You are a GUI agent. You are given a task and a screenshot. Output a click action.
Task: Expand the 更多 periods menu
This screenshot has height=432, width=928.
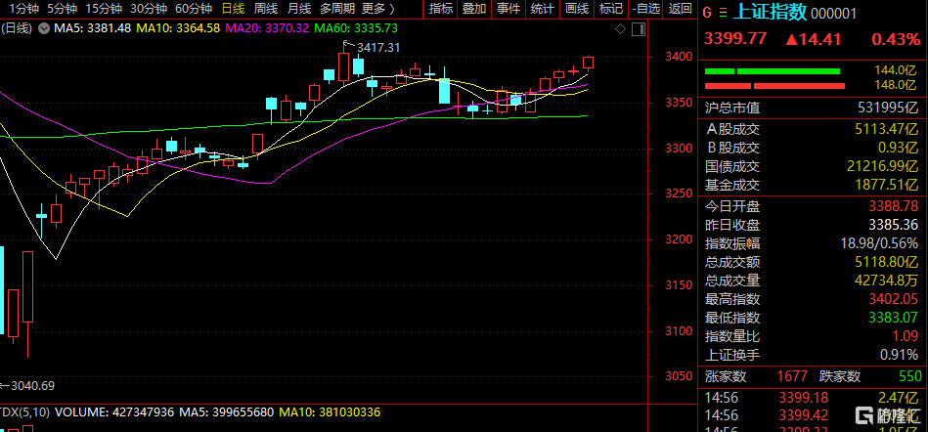point(377,9)
